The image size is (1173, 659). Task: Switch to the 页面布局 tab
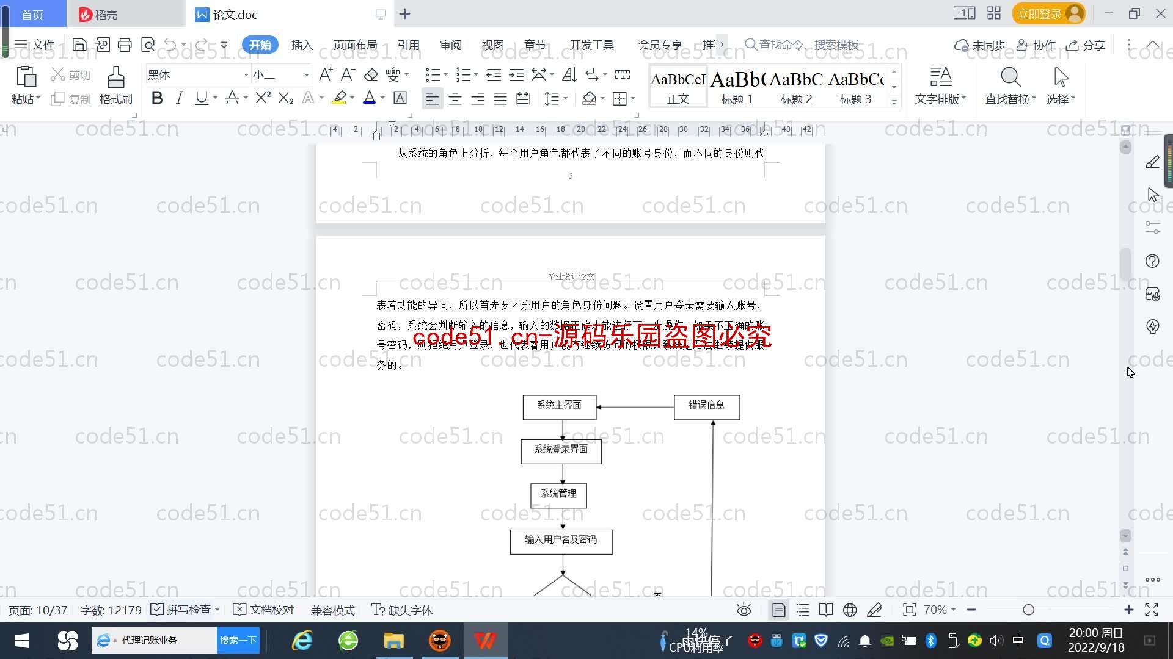[355, 45]
